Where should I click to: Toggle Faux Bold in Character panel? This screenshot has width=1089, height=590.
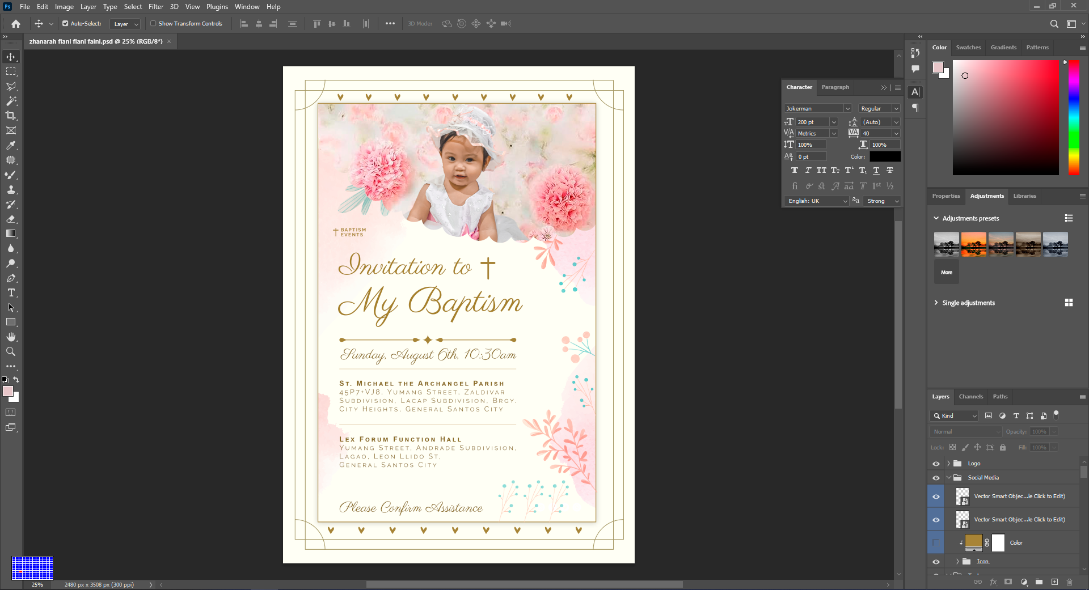coord(795,170)
